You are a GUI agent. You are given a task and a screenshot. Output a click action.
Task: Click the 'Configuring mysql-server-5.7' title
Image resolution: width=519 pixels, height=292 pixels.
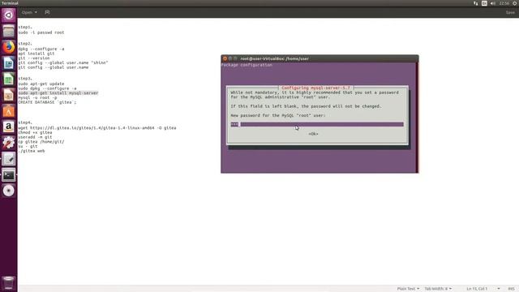tap(315, 88)
